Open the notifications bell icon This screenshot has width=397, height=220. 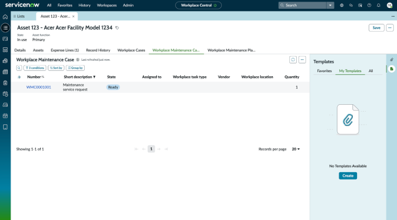[378, 5]
